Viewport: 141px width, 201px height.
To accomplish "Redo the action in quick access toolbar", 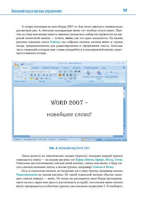I will click(30, 64).
